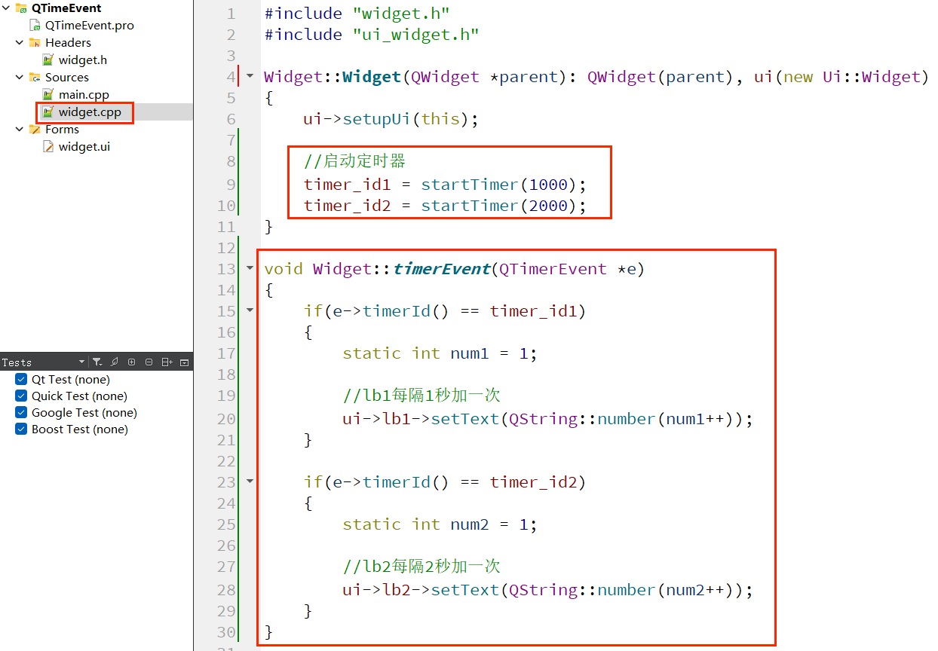The height and width of the screenshot is (651, 938).
Task: Click line number 1 in the gutter
Action: pyautogui.click(x=231, y=14)
